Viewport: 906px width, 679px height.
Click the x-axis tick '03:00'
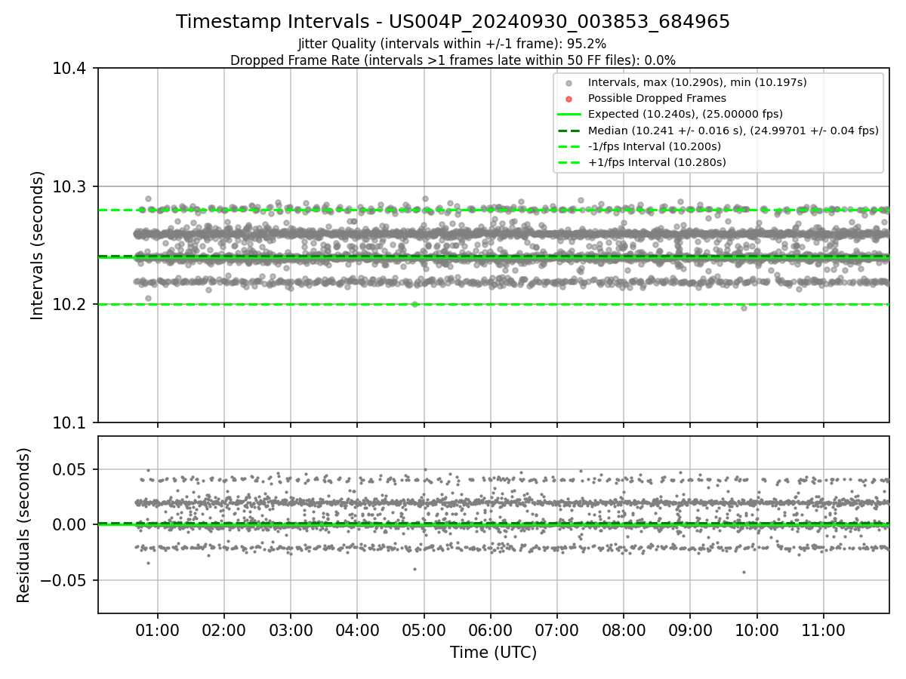(x=291, y=630)
